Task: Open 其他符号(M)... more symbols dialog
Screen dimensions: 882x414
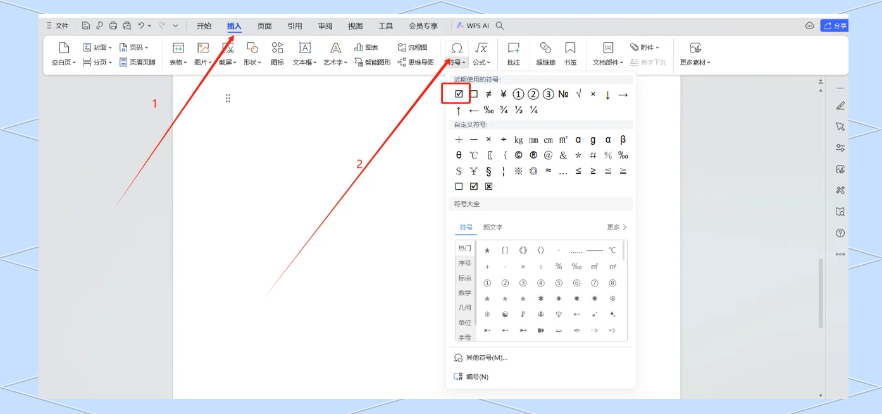Action: point(481,358)
